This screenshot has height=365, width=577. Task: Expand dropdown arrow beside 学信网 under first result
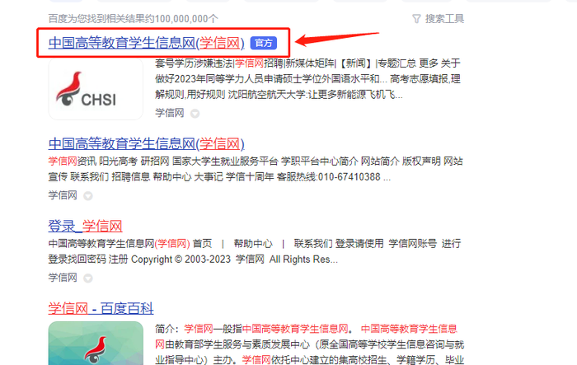[195, 114]
